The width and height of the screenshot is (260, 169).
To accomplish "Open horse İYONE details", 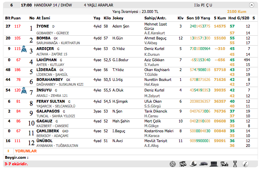I will tap(43, 26).
